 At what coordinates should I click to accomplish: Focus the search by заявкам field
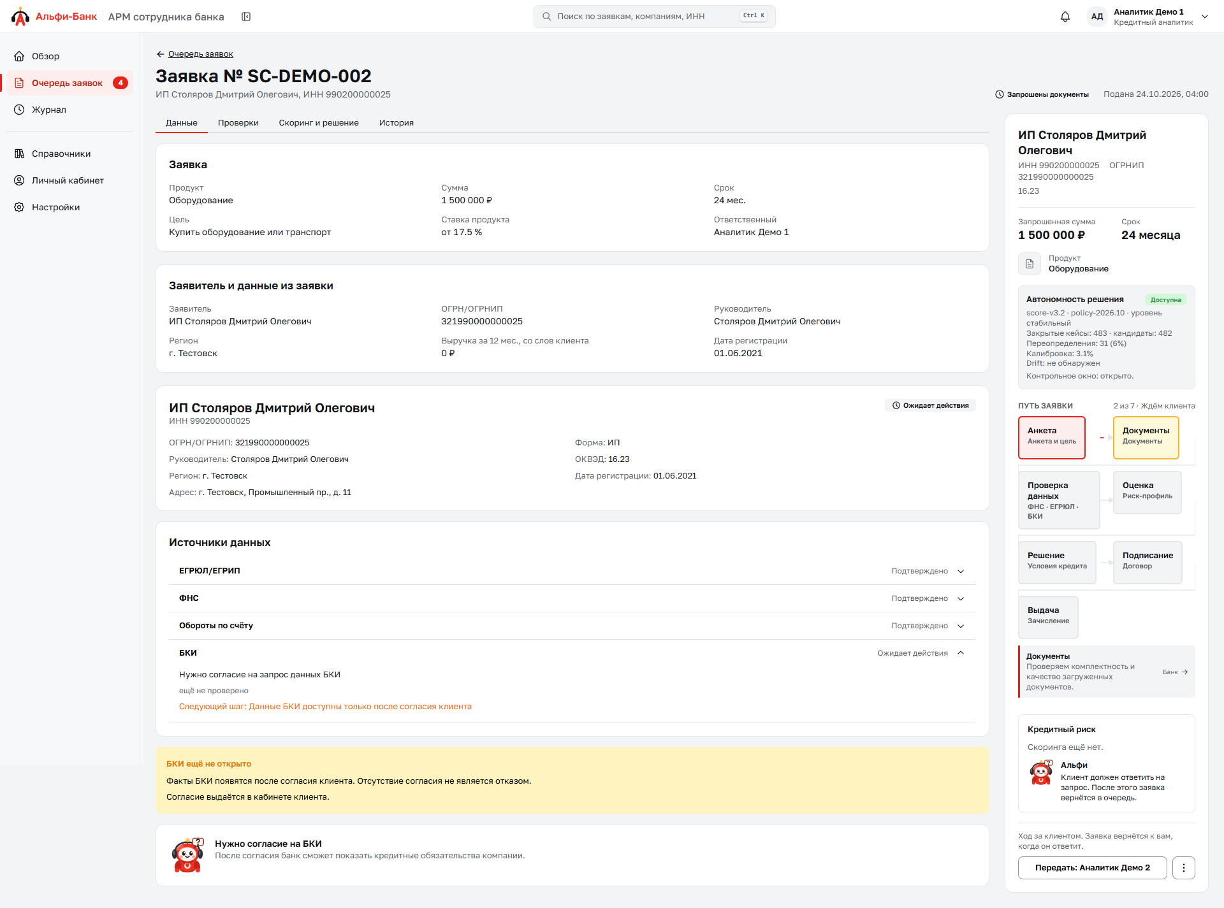[x=655, y=17]
